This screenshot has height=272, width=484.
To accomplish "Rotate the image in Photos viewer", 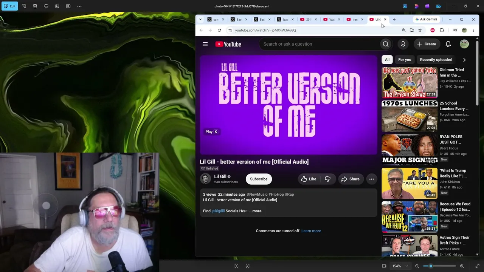I will point(24,6).
